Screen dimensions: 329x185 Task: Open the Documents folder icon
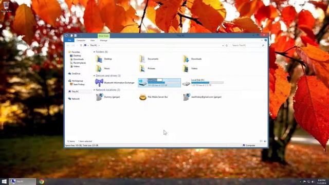[x=142, y=59]
